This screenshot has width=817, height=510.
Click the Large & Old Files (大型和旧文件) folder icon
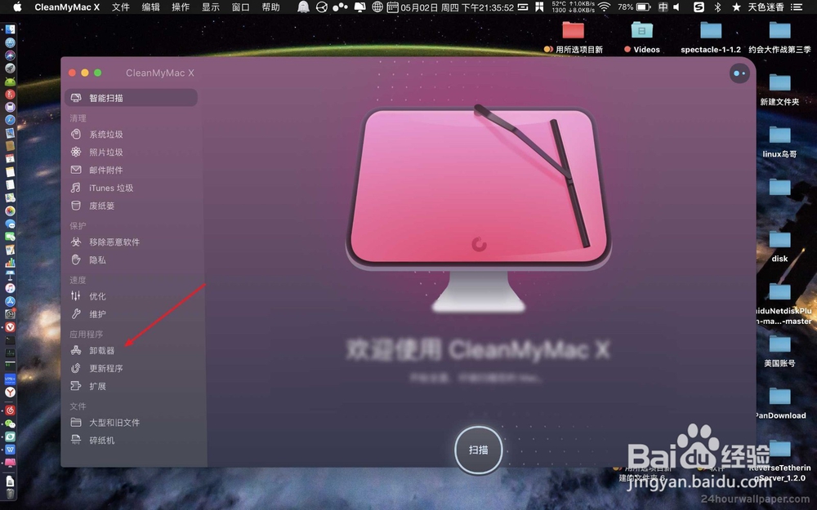(76, 422)
